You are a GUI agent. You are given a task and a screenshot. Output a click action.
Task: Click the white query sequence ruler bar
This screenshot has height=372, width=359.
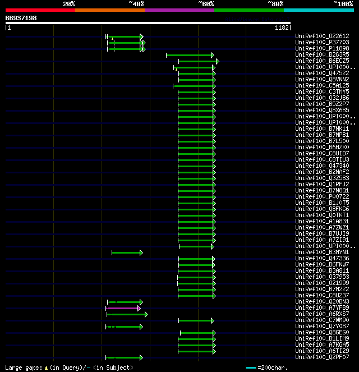click(x=148, y=23)
